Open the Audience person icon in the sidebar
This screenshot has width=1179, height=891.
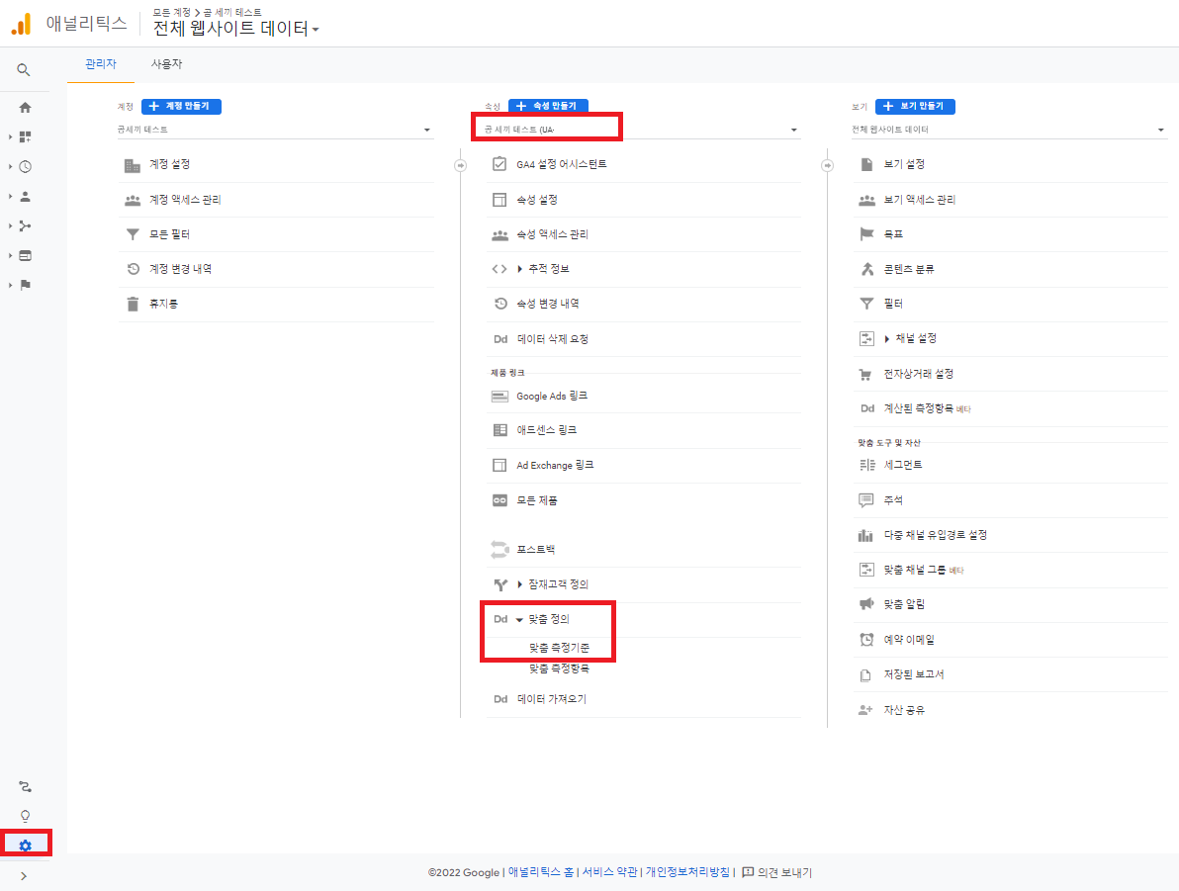pos(25,195)
